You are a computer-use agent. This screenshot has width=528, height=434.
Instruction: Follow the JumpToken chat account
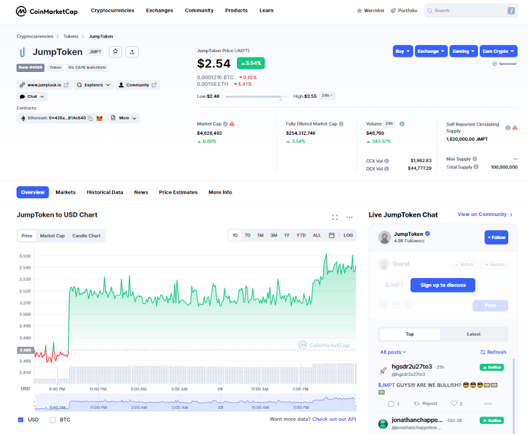pyautogui.click(x=496, y=237)
